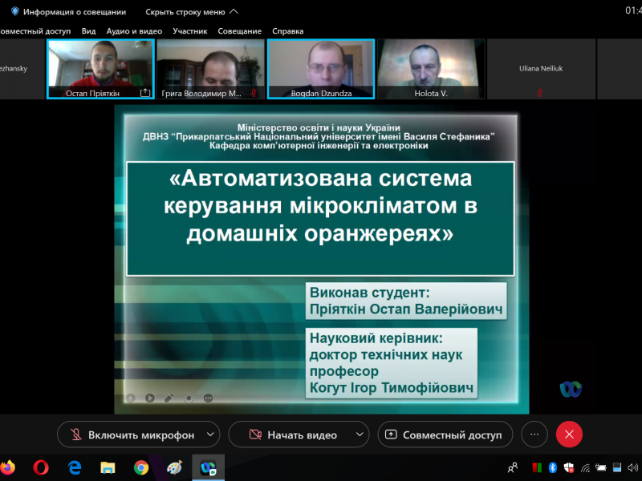Unmute with the Включить микрофон button
The image size is (642, 481).
click(x=131, y=435)
